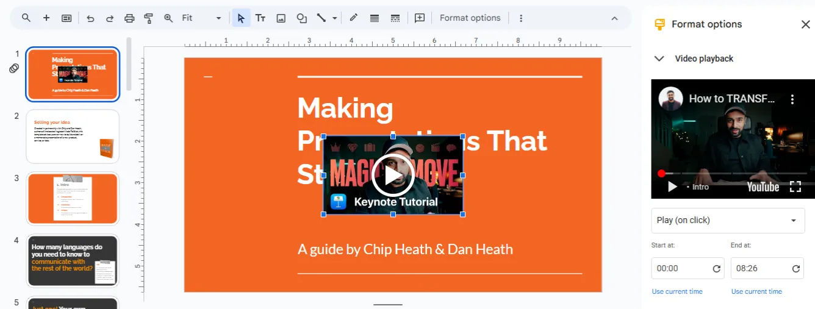Undo the last action
Screen dimensions: 815x309
pyautogui.click(x=90, y=18)
